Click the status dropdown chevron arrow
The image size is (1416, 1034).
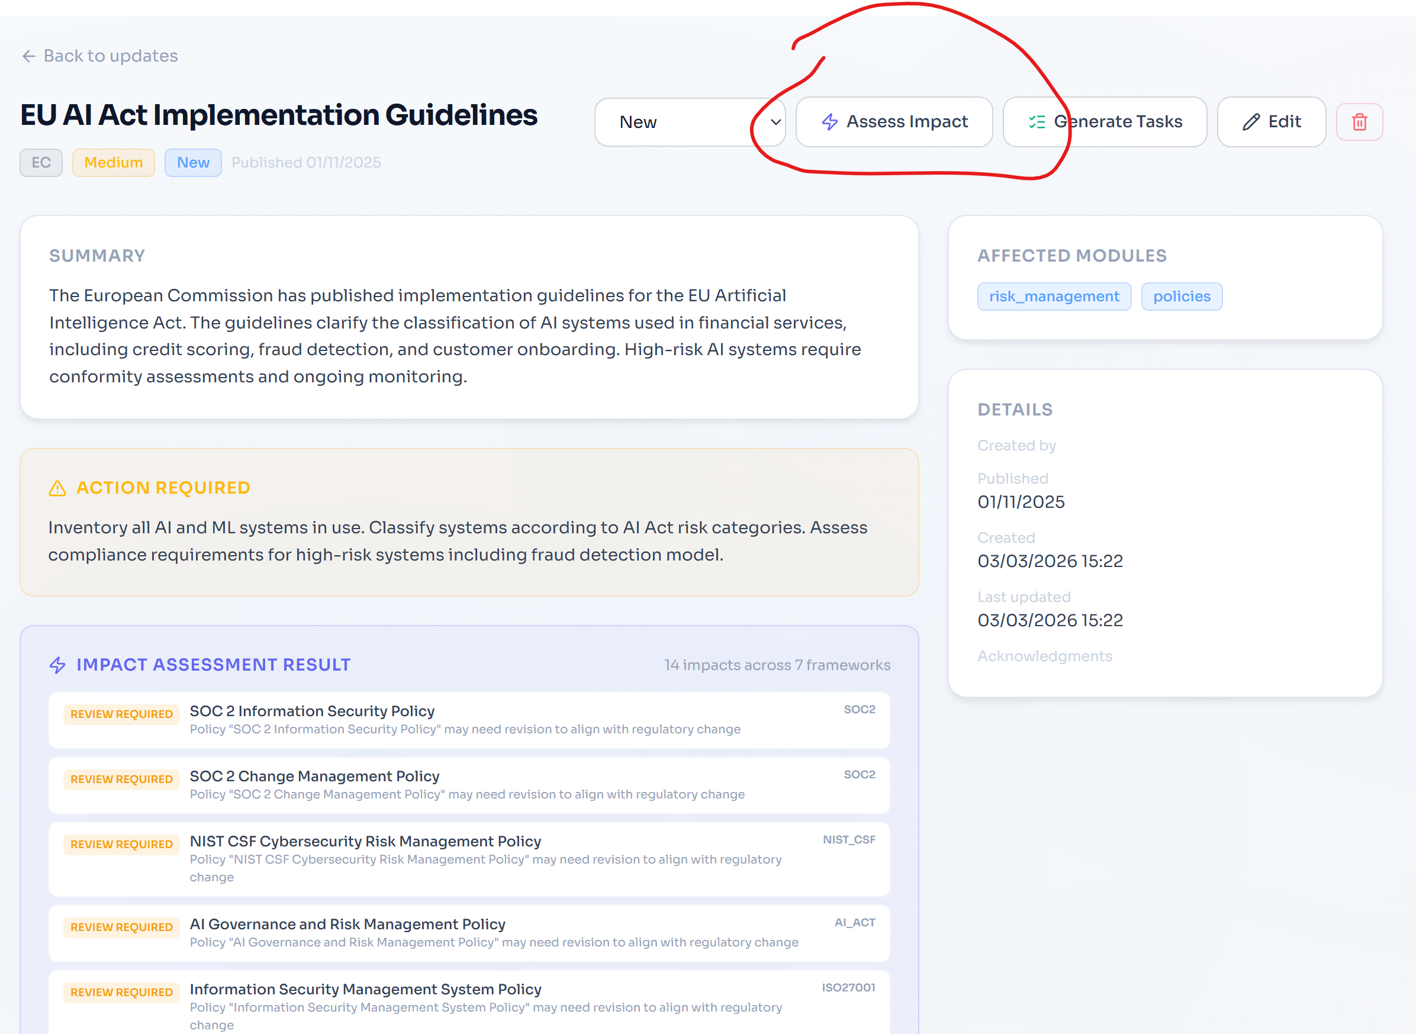[x=775, y=122]
